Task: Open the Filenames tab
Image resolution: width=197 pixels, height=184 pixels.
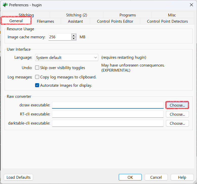Action: click(x=45, y=21)
